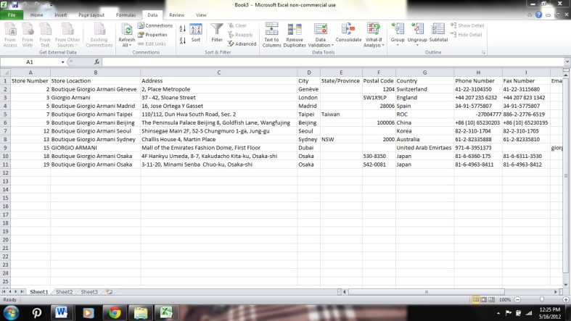This screenshot has height=321, width=571.
Task: Open the From Access import tool
Action: pyautogui.click(x=10, y=35)
